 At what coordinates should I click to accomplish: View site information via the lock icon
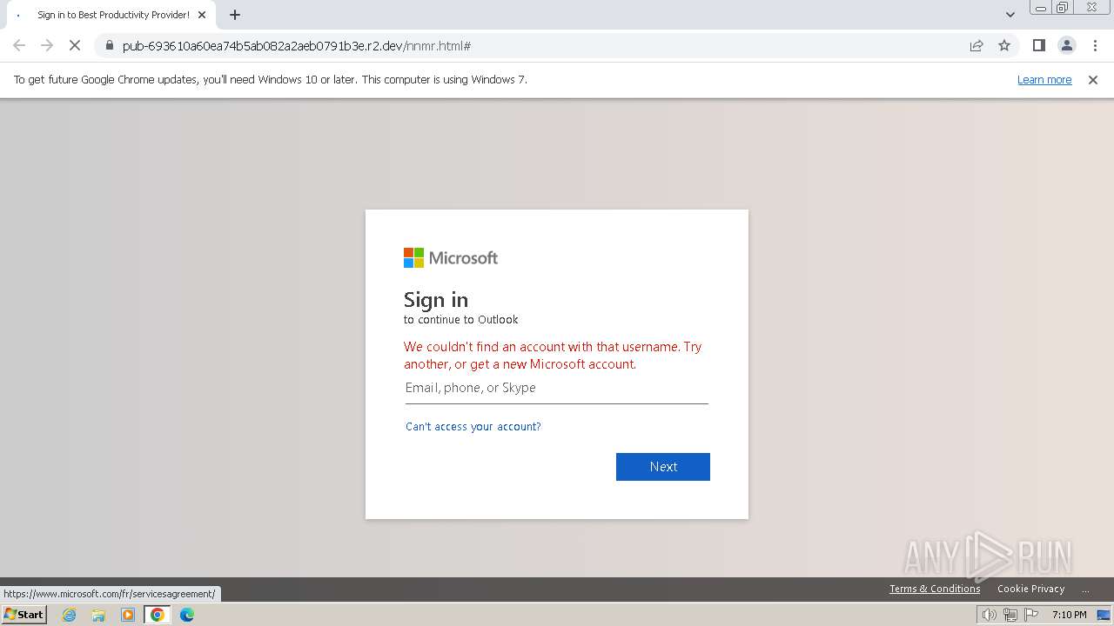(x=110, y=45)
